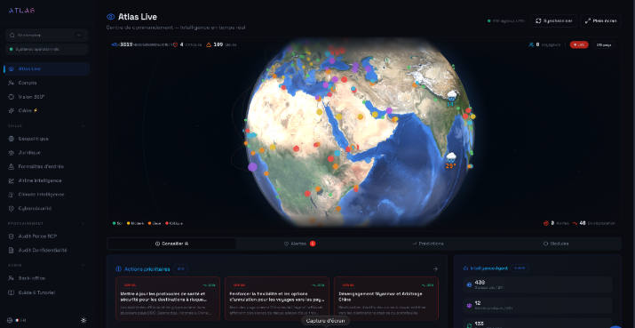Click the orange warning triangle beside 109
The width and height of the screenshot is (635, 328).
pos(209,44)
